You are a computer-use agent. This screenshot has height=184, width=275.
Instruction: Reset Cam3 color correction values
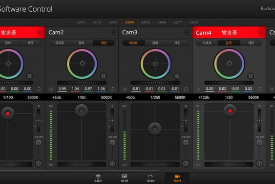point(186,89)
